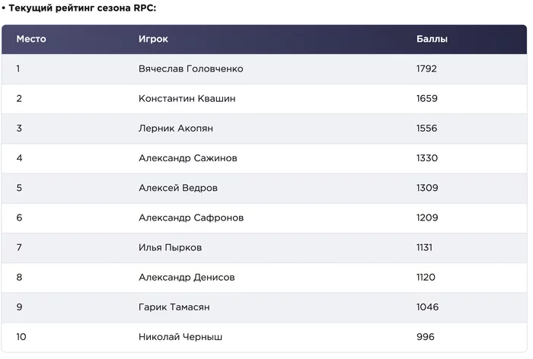Click the rank number 10 cell

point(21,337)
